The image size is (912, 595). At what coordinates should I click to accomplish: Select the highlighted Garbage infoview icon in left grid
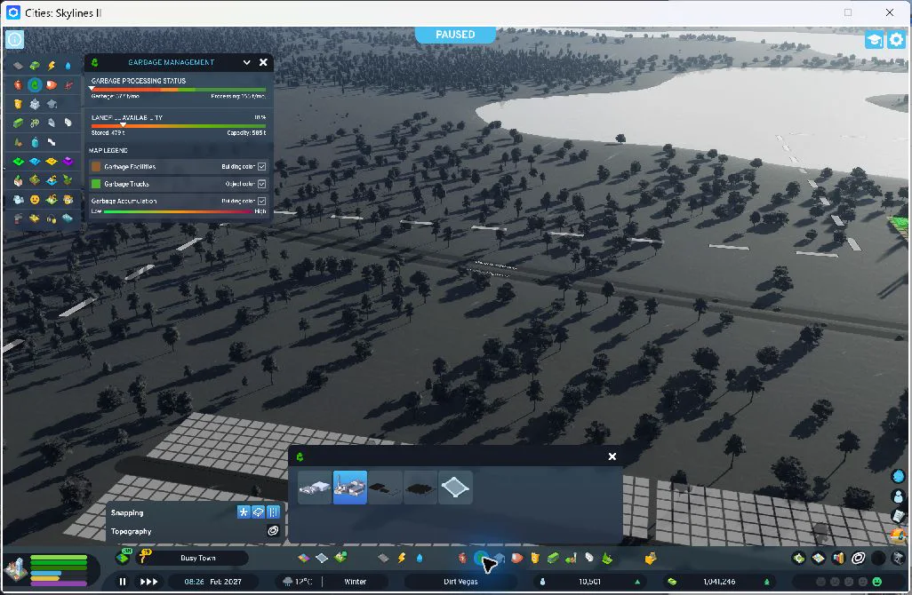pos(35,85)
